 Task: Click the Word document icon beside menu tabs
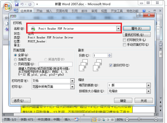tap(16, 10)
